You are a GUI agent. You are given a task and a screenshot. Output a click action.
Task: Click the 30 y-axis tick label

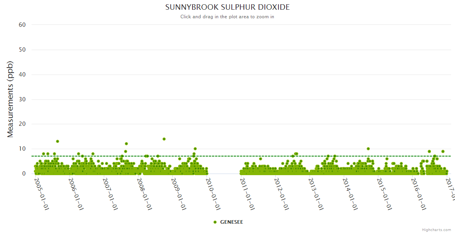(22, 99)
